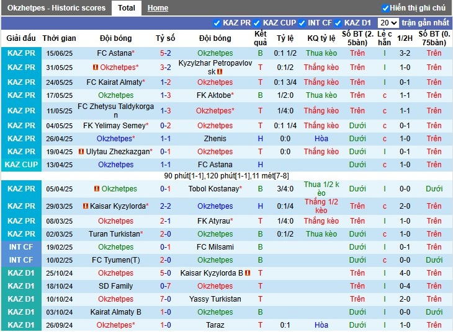Open Kairat Almaty B team link
This screenshot has height=332, width=453.
(x=116, y=312)
